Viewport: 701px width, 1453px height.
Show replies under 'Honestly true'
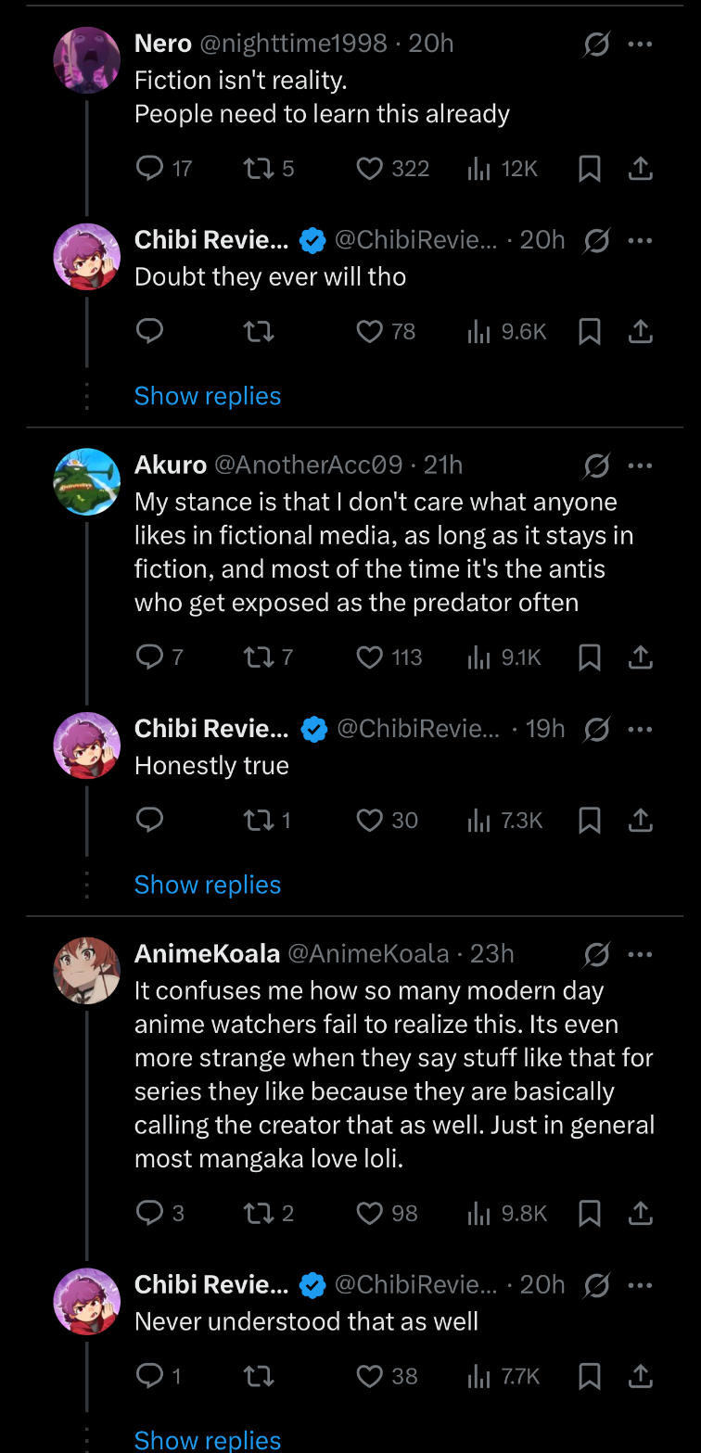[208, 885]
